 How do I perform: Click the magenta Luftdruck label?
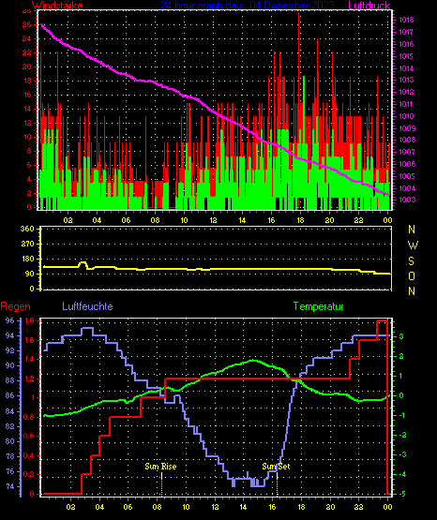pos(369,6)
